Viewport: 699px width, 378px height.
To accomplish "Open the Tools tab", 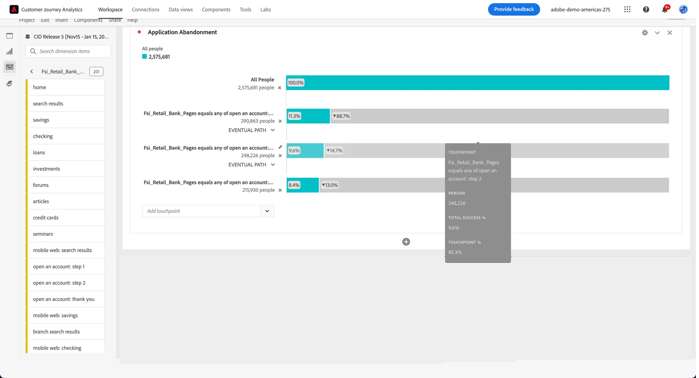I will pyautogui.click(x=245, y=10).
